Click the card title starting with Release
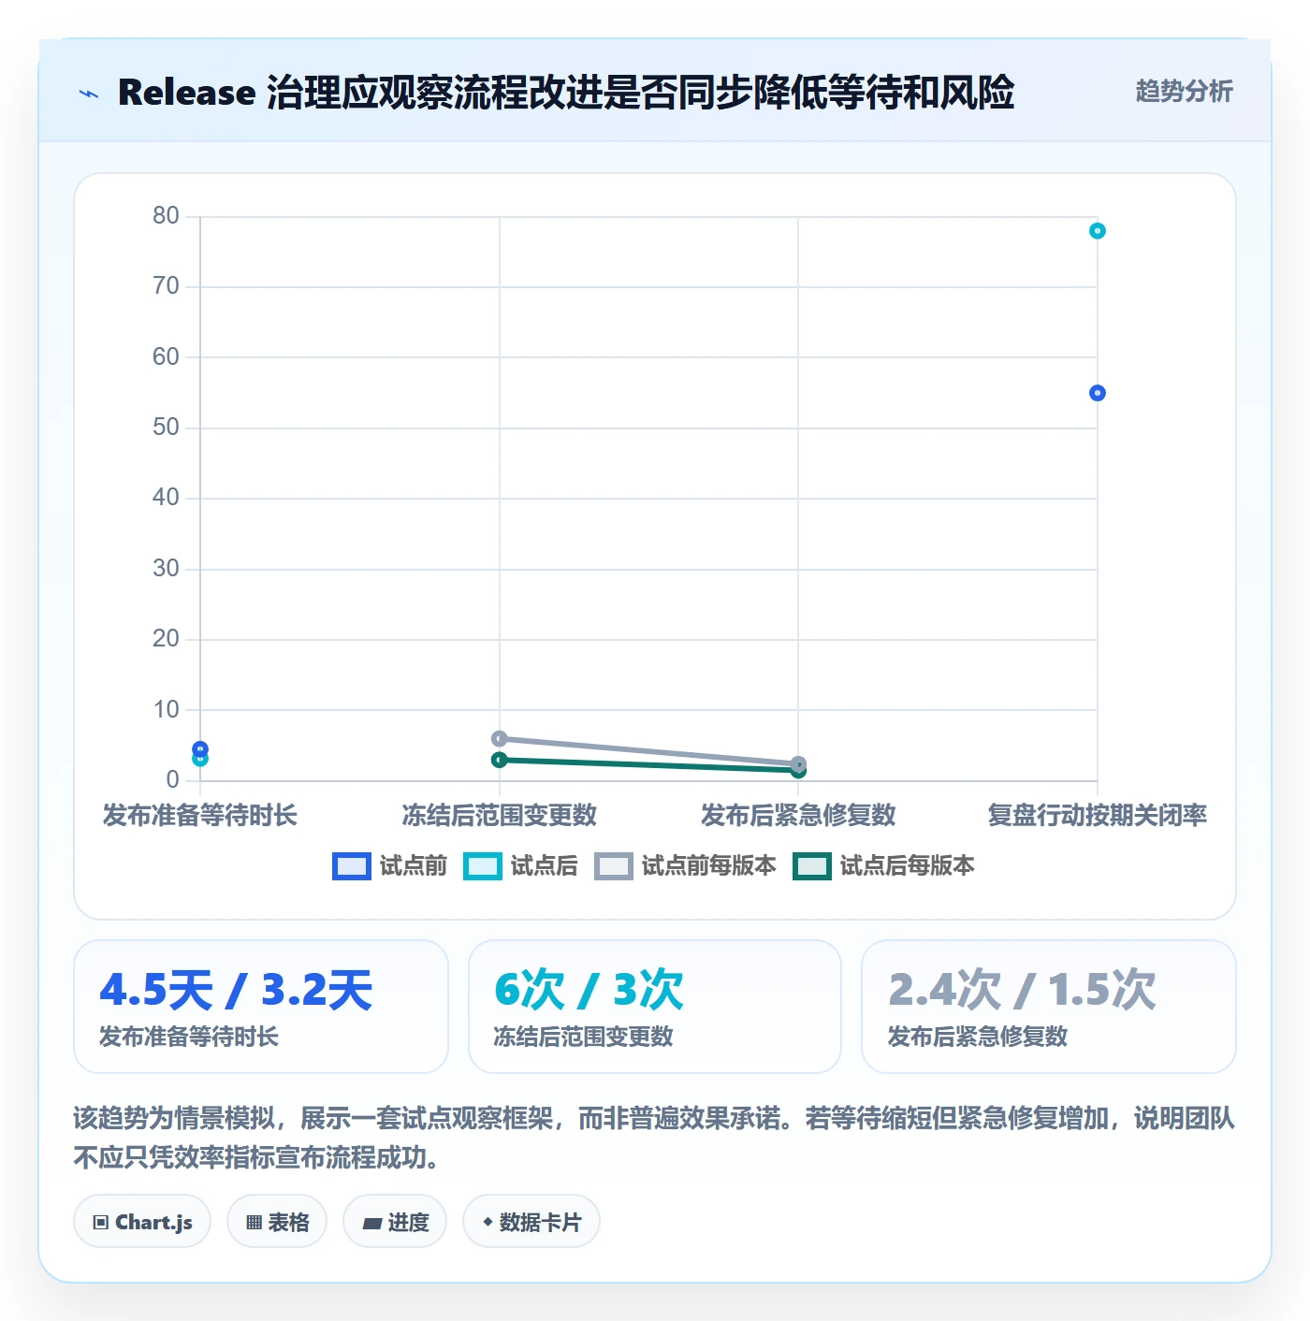This screenshot has height=1321, width=1310. [x=566, y=93]
